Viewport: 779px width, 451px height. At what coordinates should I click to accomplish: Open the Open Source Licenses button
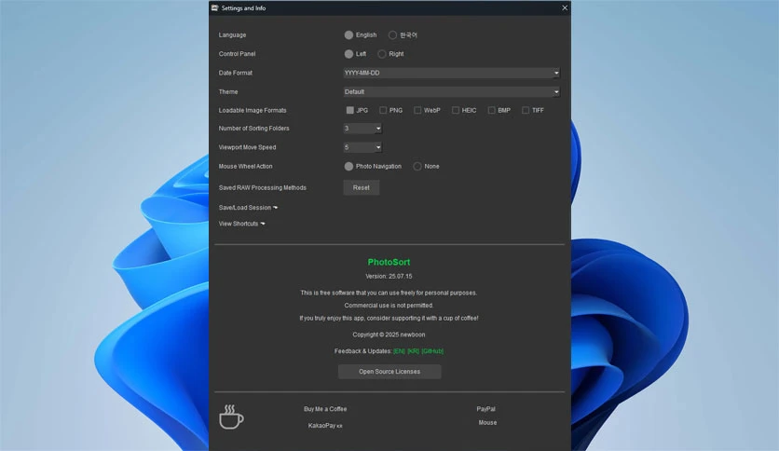coord(389,372)
